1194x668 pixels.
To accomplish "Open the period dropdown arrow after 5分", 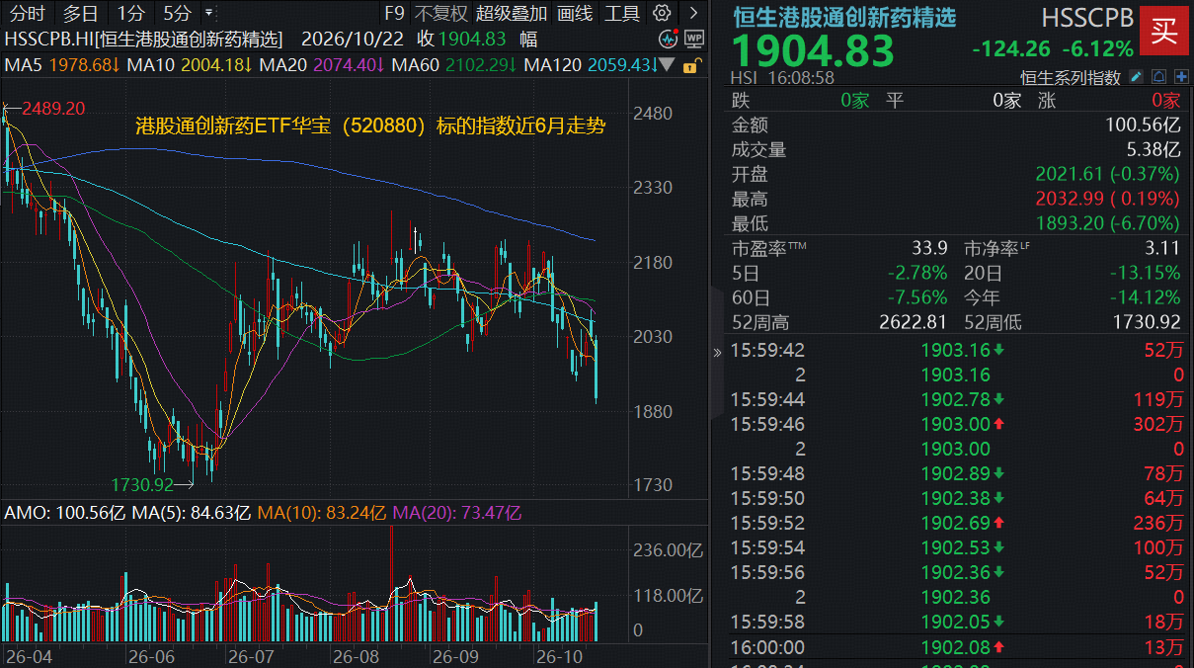I will (208, 13).
